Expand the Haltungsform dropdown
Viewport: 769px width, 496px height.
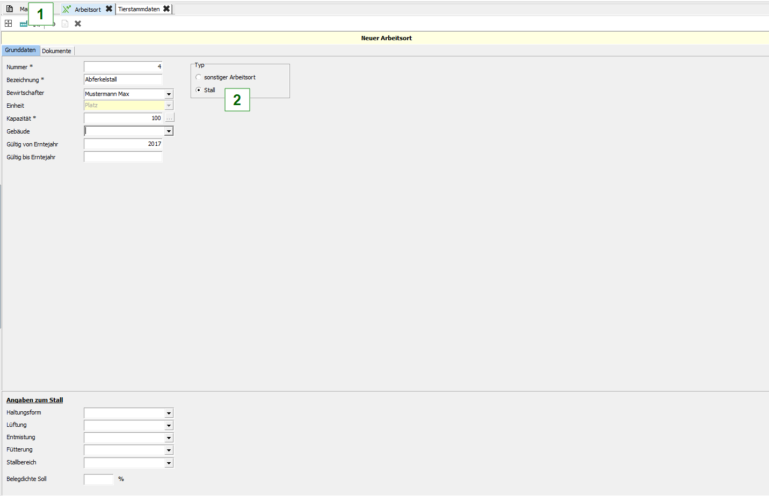point(169,413)
